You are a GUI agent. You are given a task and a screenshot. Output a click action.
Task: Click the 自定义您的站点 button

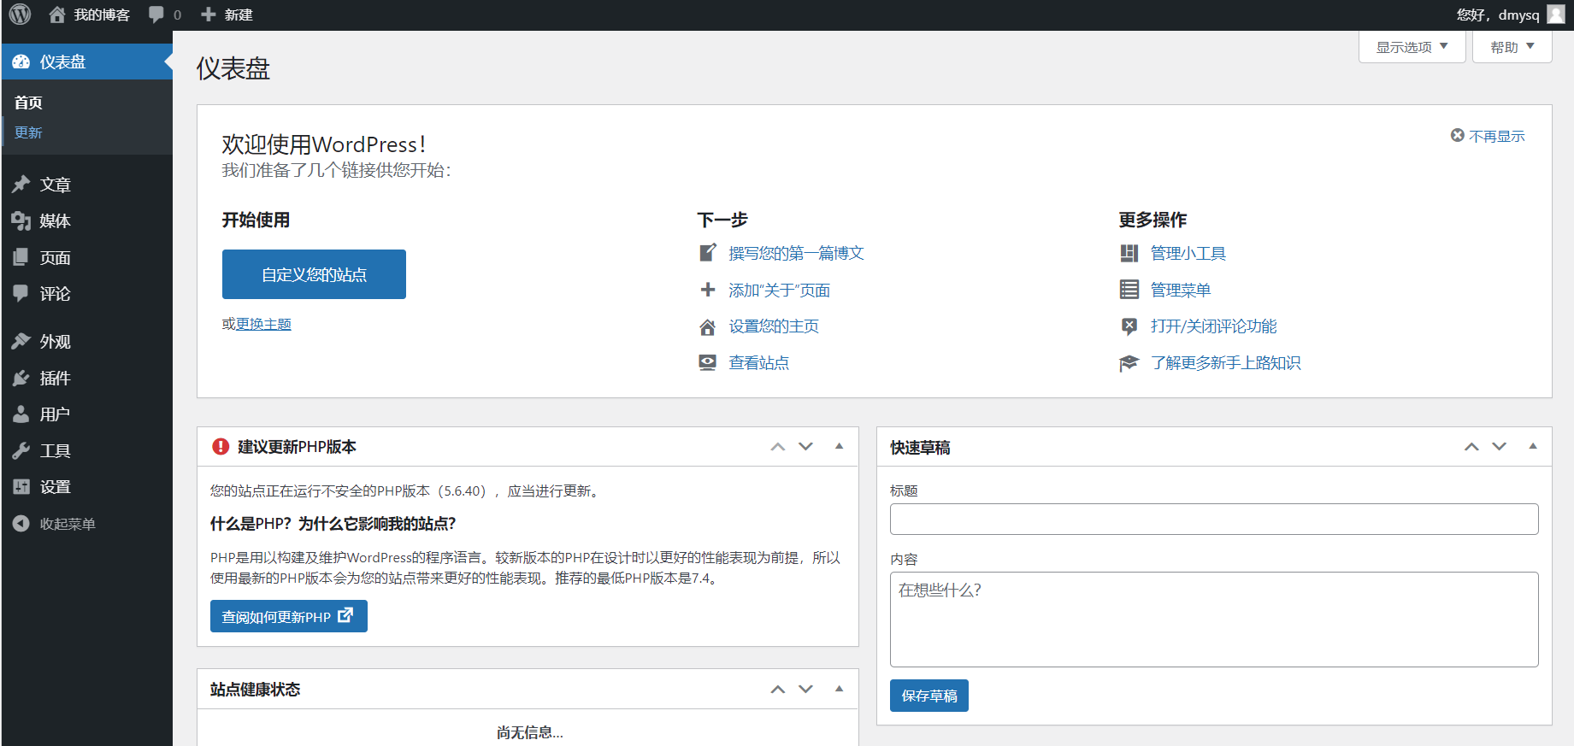tap(314, 274)
